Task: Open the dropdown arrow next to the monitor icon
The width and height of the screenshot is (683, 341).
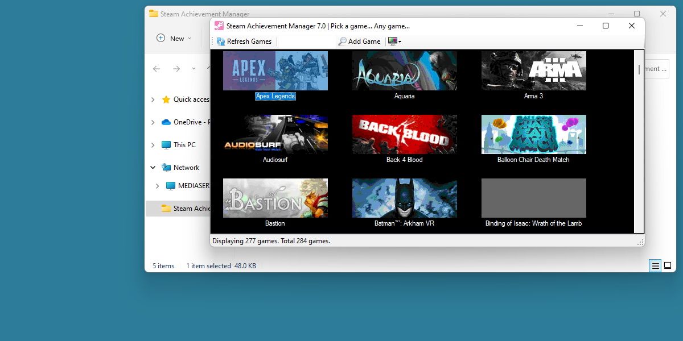Action: pos(398,41)
